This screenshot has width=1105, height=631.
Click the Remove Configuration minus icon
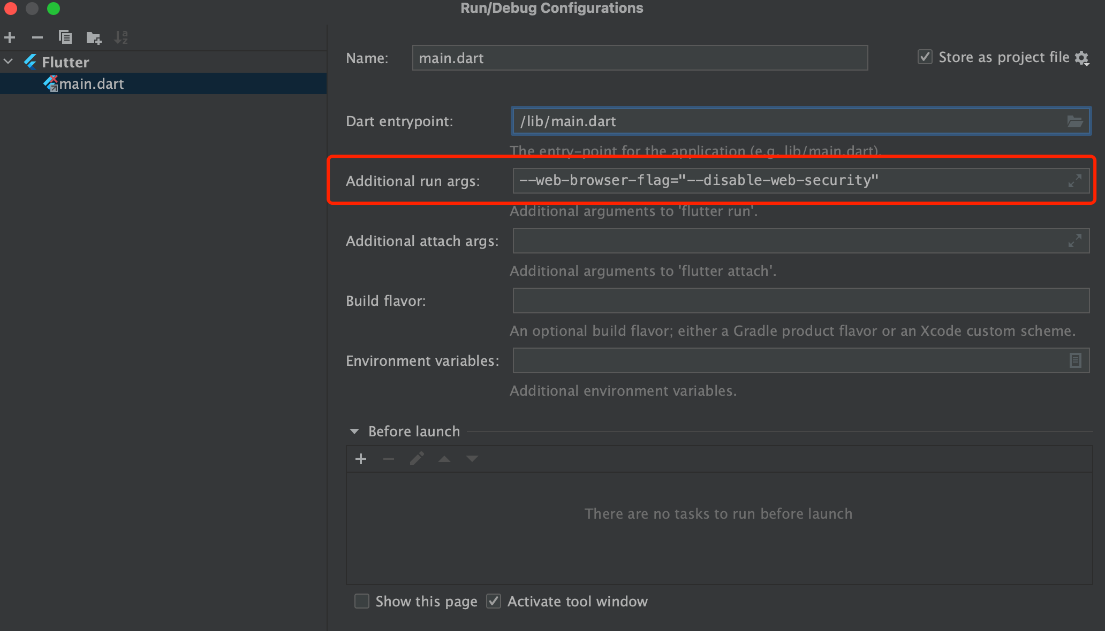pyautogui.click(x=37, y=37)
